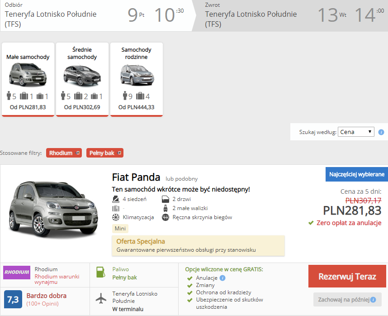Click the W terminalu location text
Screen dimensions: 388x316
coord(128,309)
